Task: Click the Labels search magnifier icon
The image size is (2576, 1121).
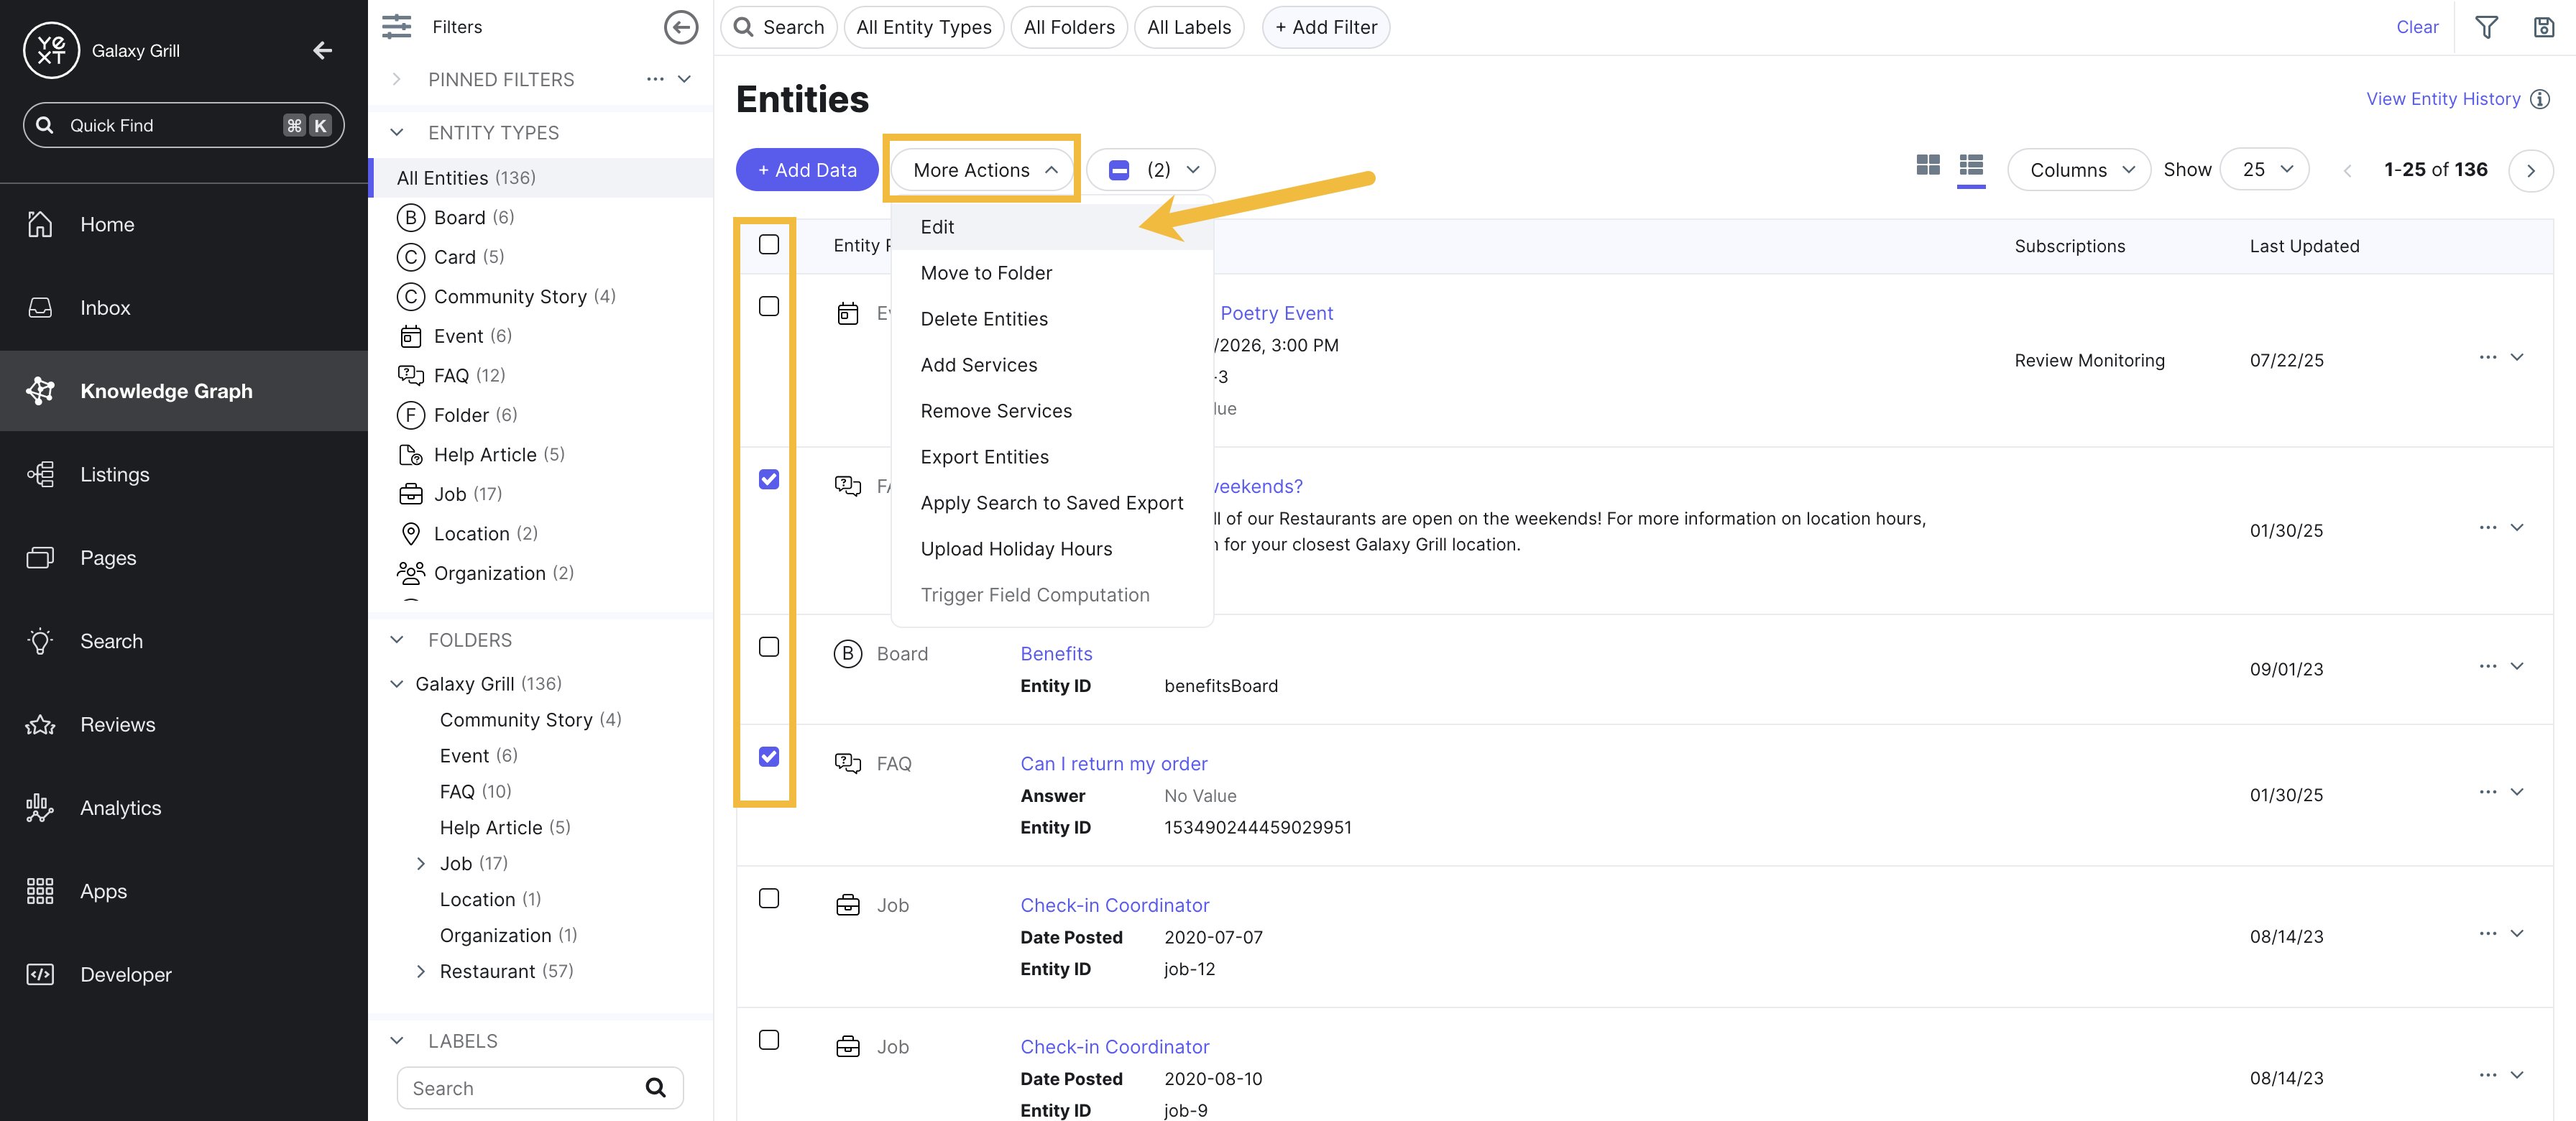Action: tap(656, 1088)
